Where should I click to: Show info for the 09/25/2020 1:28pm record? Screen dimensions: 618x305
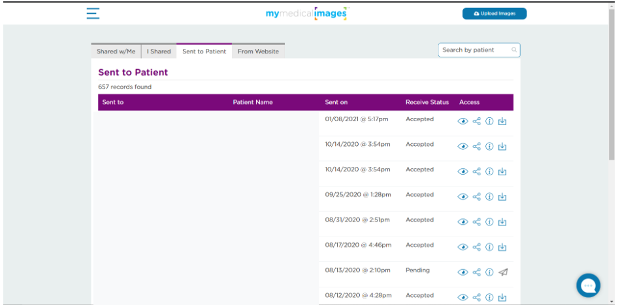tap(489, 197)
